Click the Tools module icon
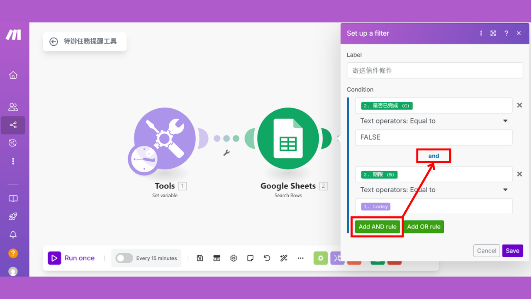Image resolution: width=531 pixels, height=299 pixels. point(165,138)
